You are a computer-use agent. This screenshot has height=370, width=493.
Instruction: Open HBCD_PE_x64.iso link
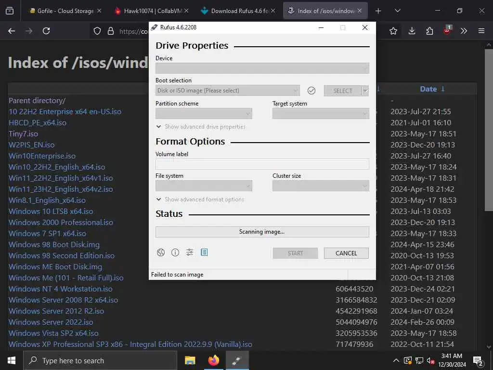pyautogui.click(x=38, y=123)
